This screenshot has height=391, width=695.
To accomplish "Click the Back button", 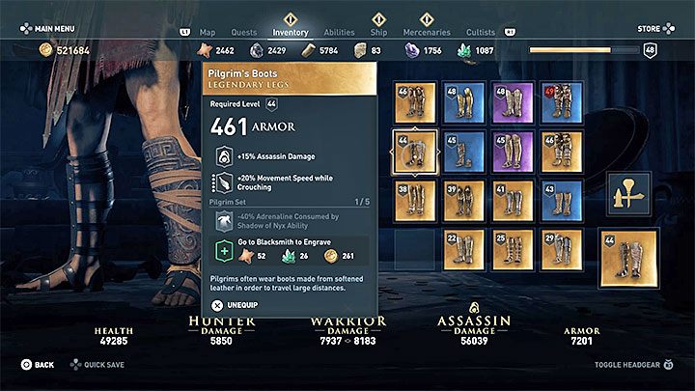I will pyautogui.click(x=38, y=365).
